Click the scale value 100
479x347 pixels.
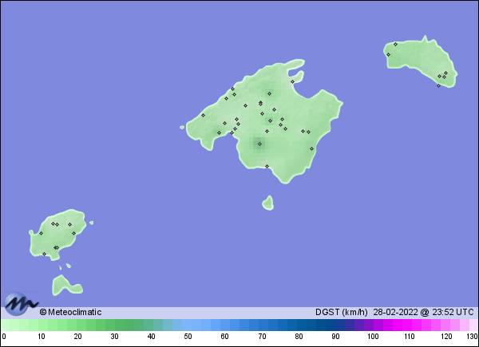coord(373,337)
